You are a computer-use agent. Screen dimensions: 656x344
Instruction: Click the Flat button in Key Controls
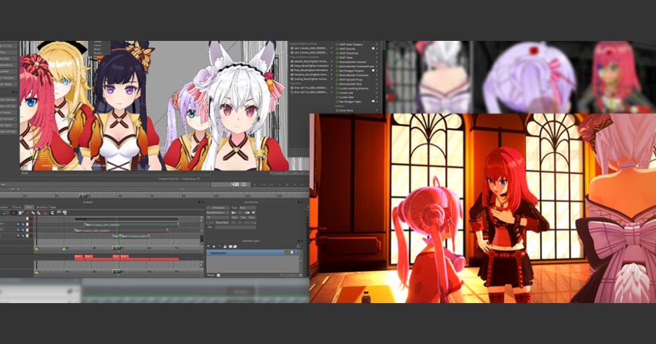(x=243, y=217)
